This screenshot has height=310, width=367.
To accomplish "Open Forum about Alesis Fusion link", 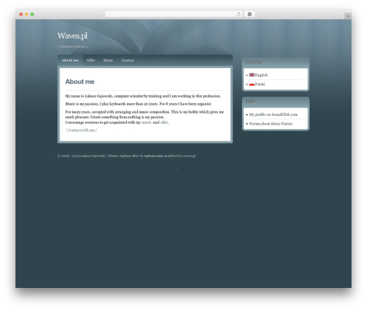I will [x=271, y=124].
